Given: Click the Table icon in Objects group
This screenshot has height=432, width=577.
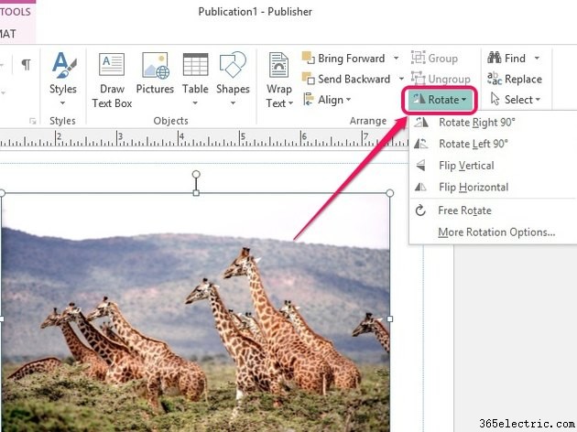Looking at the screenshot, I should click(x=195, y=65).
